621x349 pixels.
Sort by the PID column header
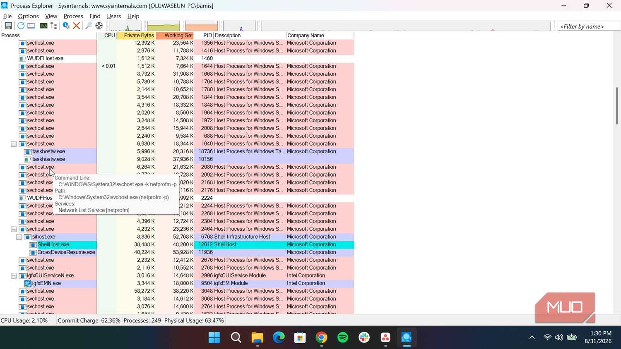pyautogui.click(x=204, y=36)
